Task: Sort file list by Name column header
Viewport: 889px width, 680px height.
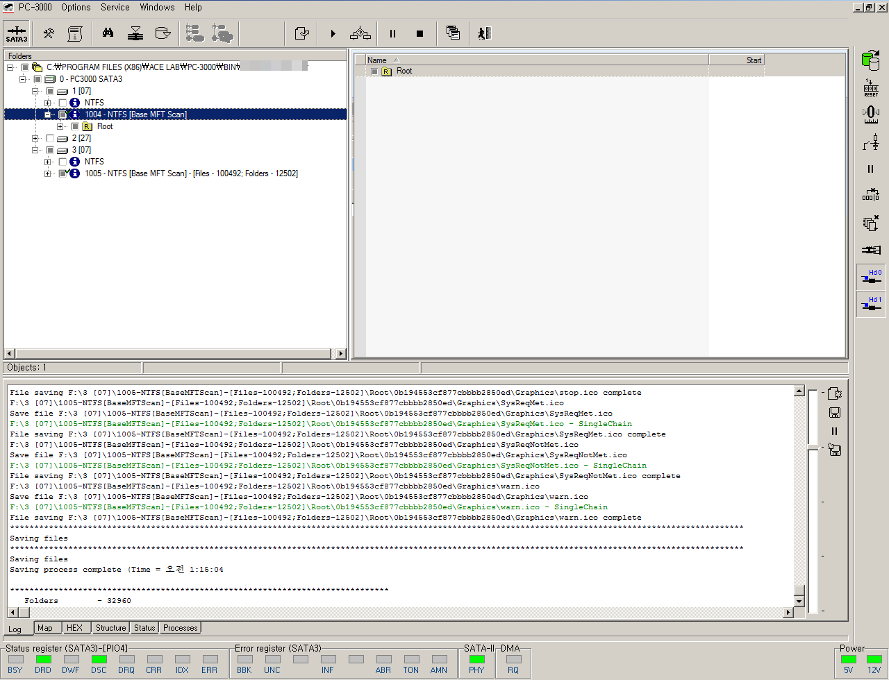Action: click(537, 60)
